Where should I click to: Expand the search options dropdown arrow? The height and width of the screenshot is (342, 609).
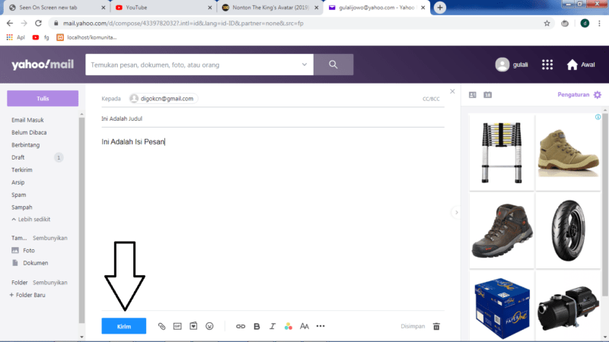coord(304,65)
